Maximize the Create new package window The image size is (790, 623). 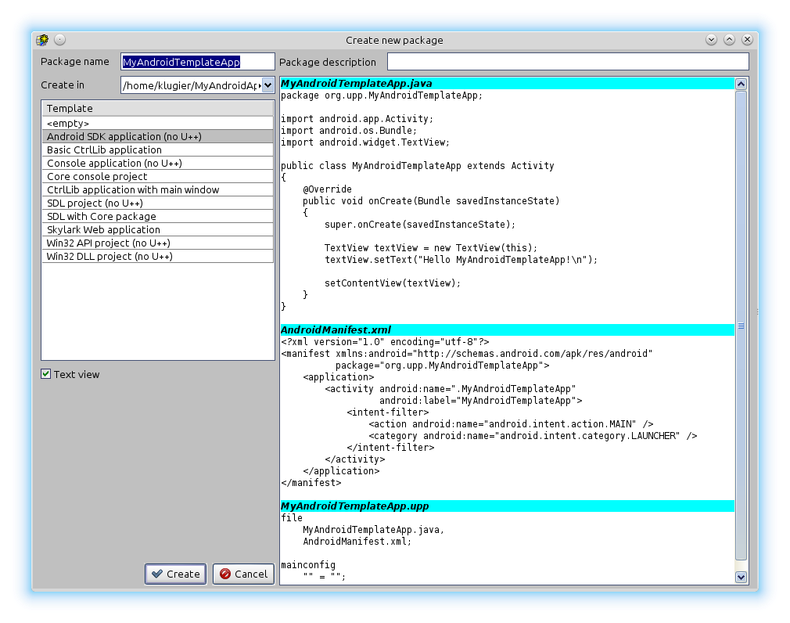click(x=729, y=40)
